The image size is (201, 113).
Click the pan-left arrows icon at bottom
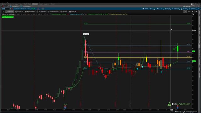[x=176, y=112]
